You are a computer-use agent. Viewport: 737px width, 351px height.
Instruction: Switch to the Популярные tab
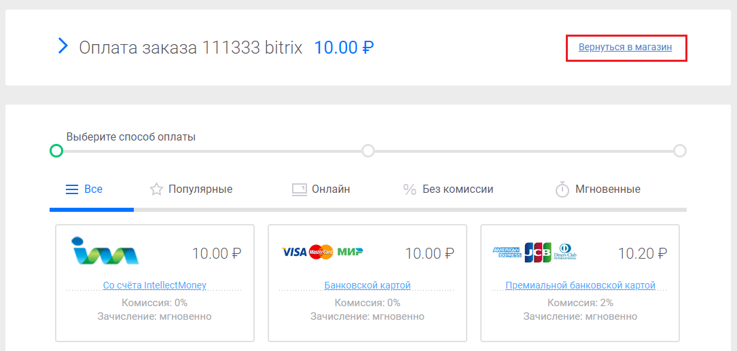click(x=192, y=189)
